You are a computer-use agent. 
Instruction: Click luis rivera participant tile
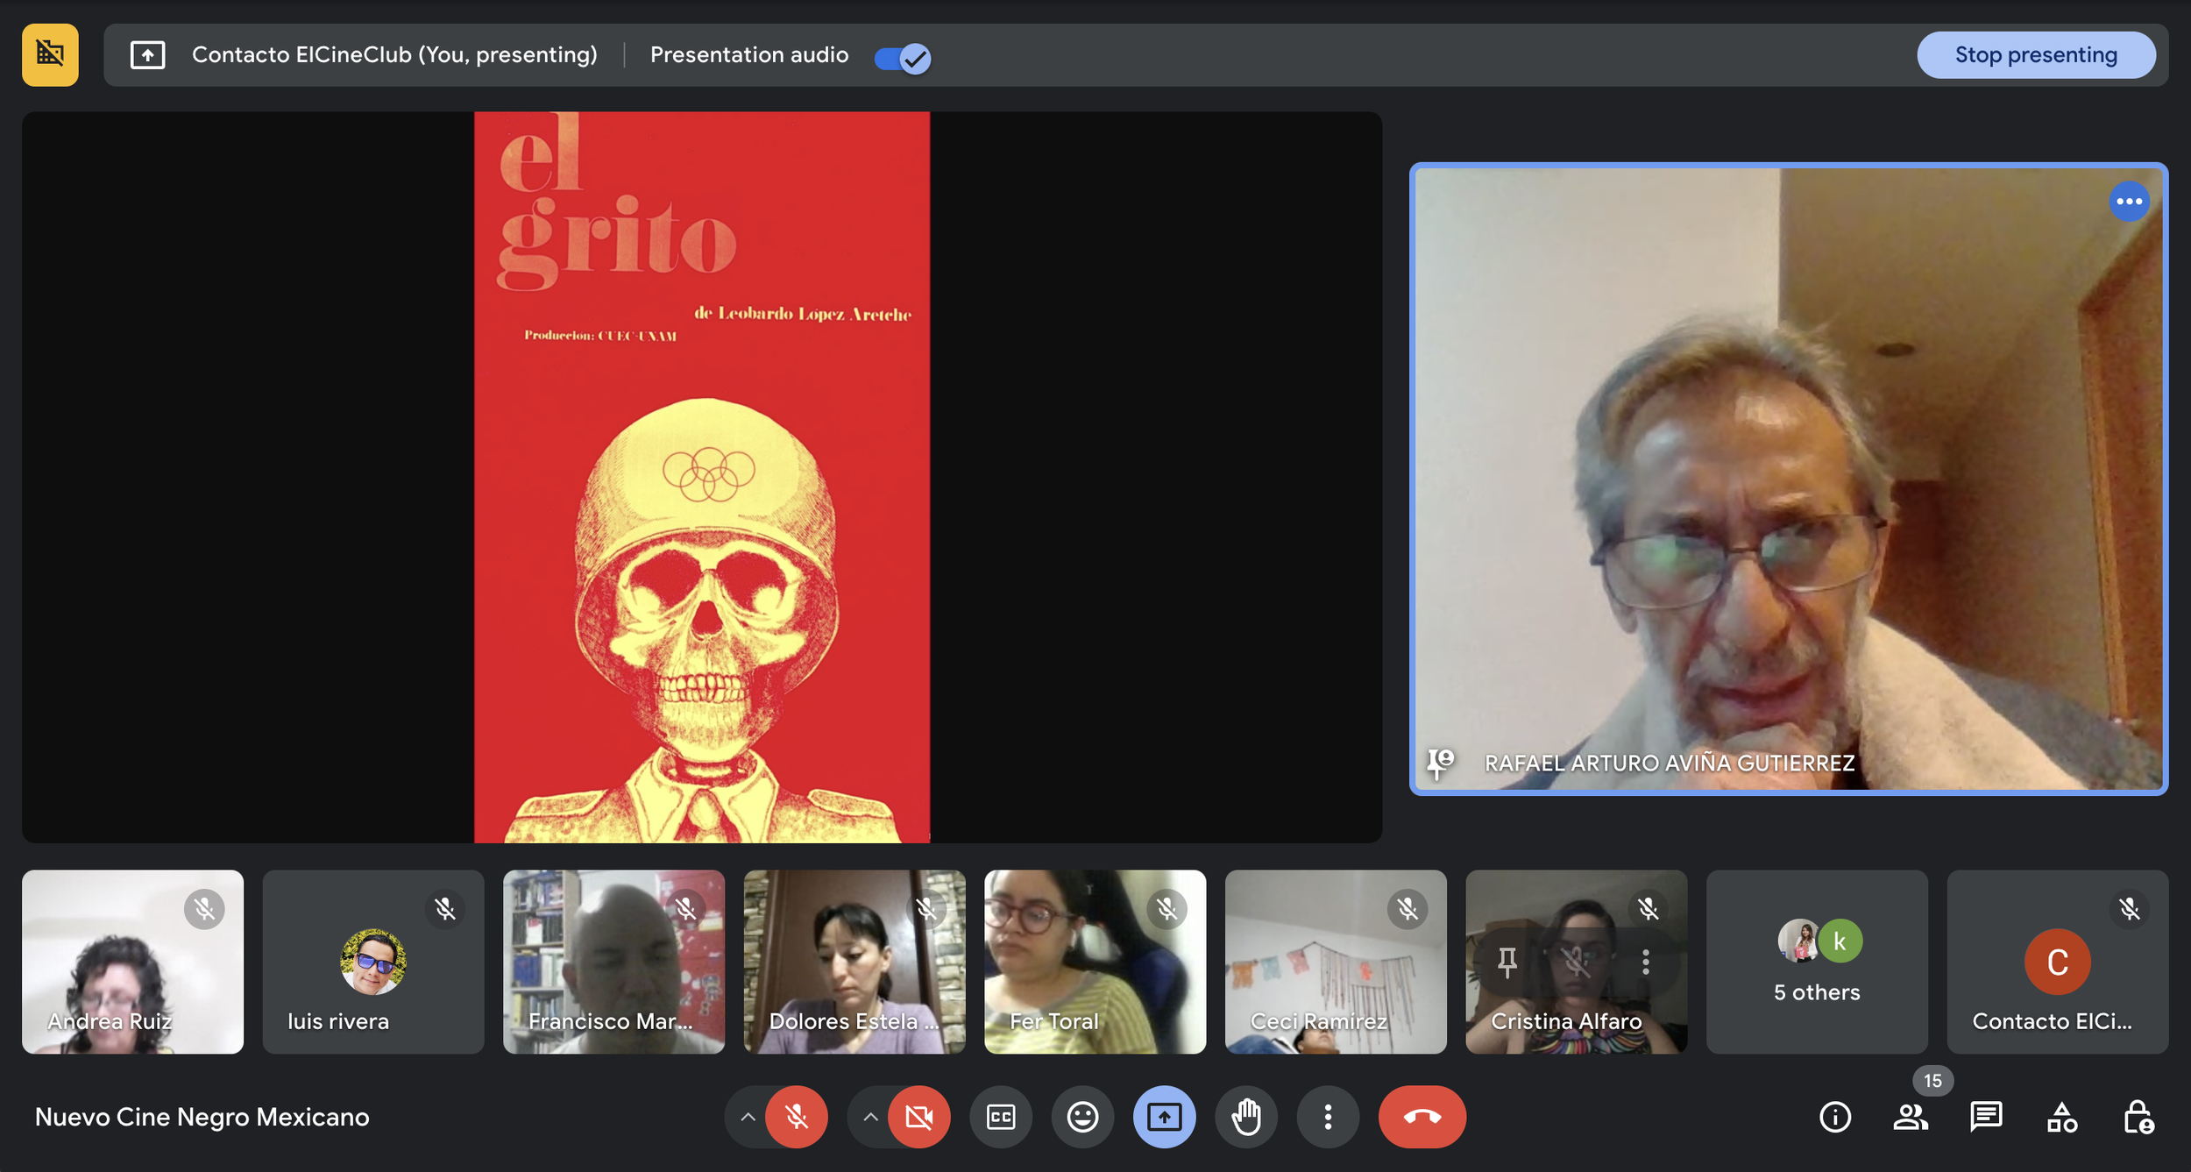(373, 962)
